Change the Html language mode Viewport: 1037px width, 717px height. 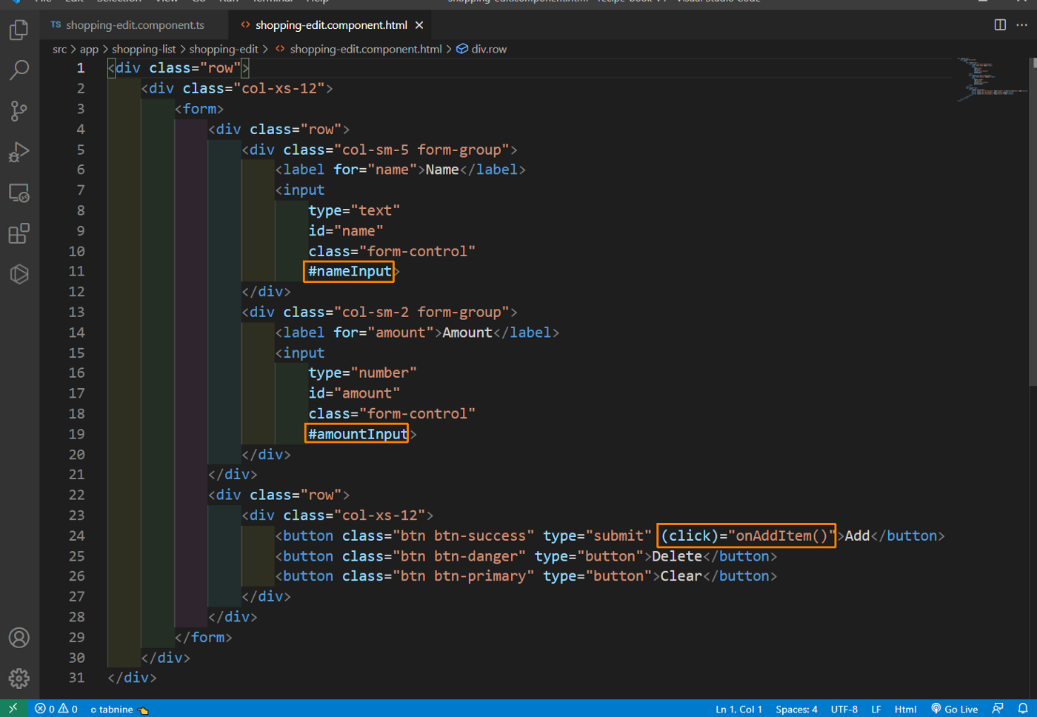point(905,709)
